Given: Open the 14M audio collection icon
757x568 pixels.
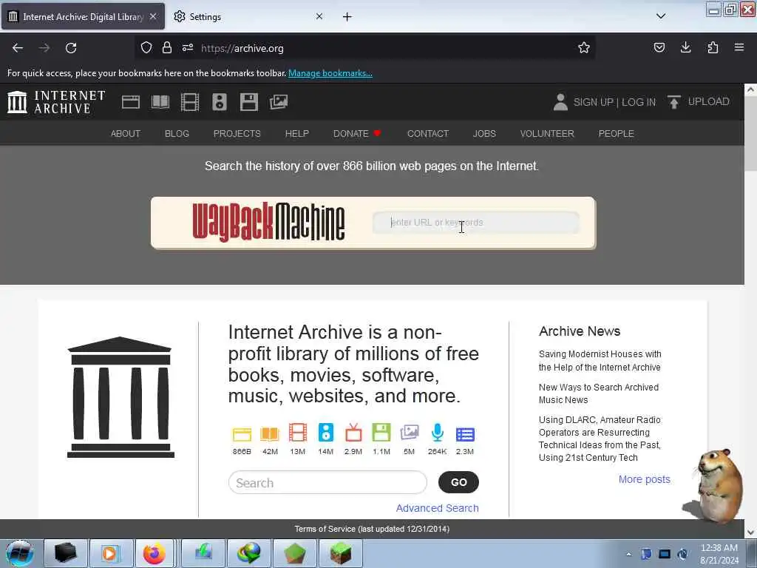Looking at the screenshot, I should point(326,433).
